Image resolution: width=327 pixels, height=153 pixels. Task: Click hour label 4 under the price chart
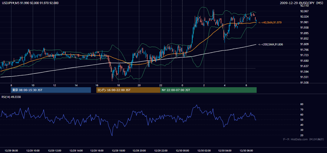coord(224,85)
